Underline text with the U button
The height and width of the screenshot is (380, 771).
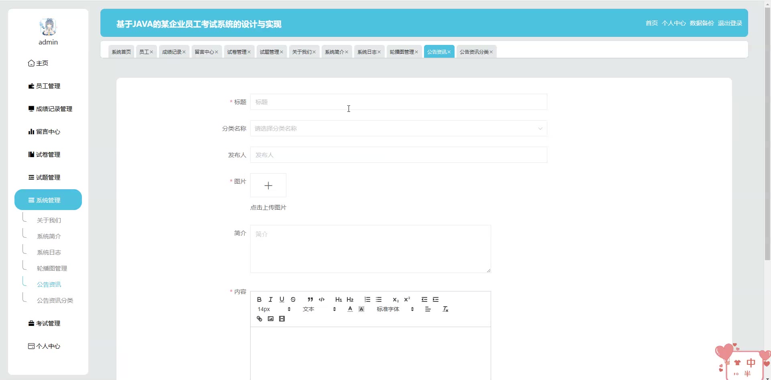click(x=282, y=299)
